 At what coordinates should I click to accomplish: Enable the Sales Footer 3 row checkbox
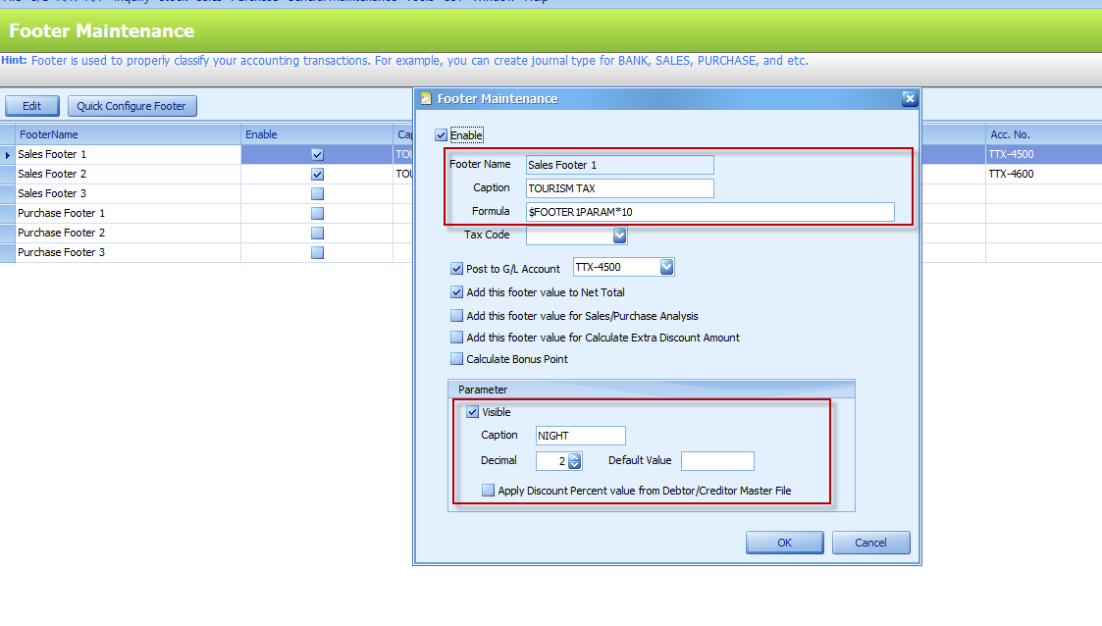317,194
